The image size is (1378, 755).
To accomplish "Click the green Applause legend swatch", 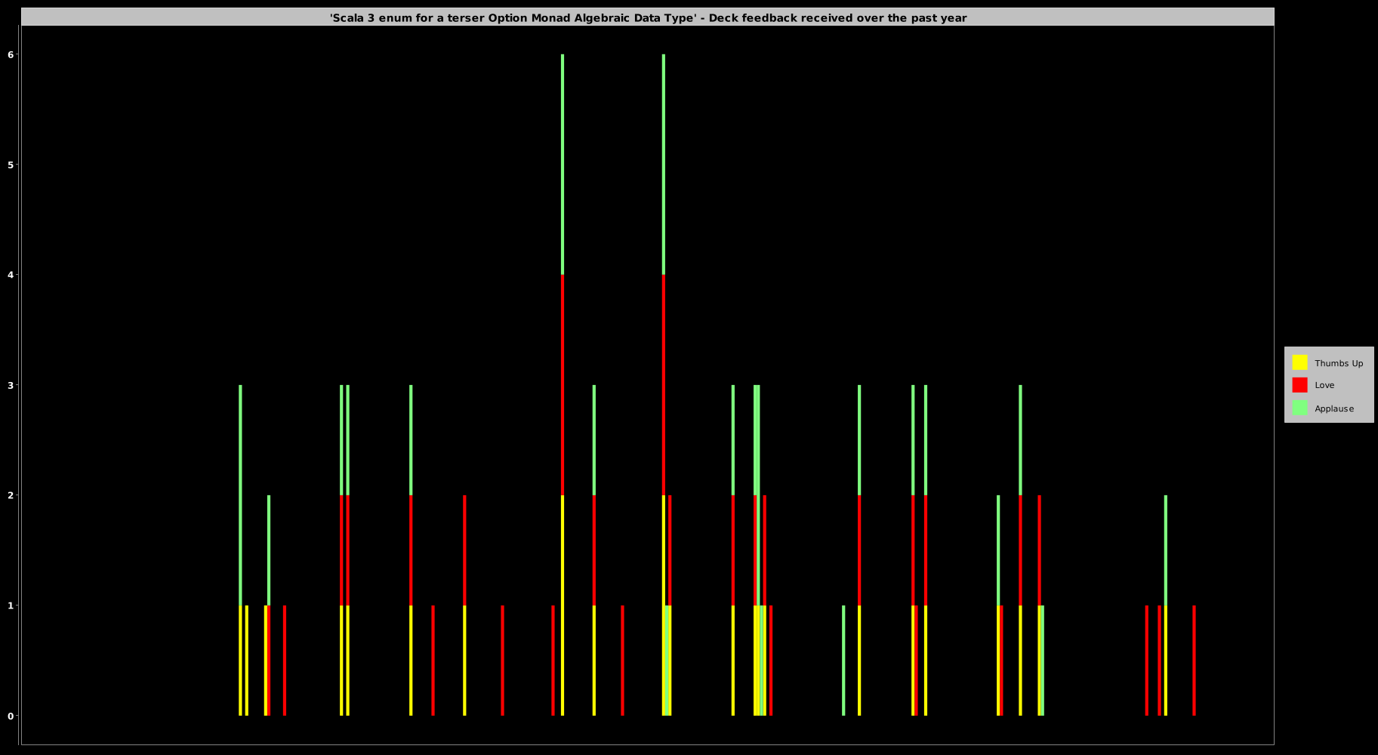I will coord(1299,408).
